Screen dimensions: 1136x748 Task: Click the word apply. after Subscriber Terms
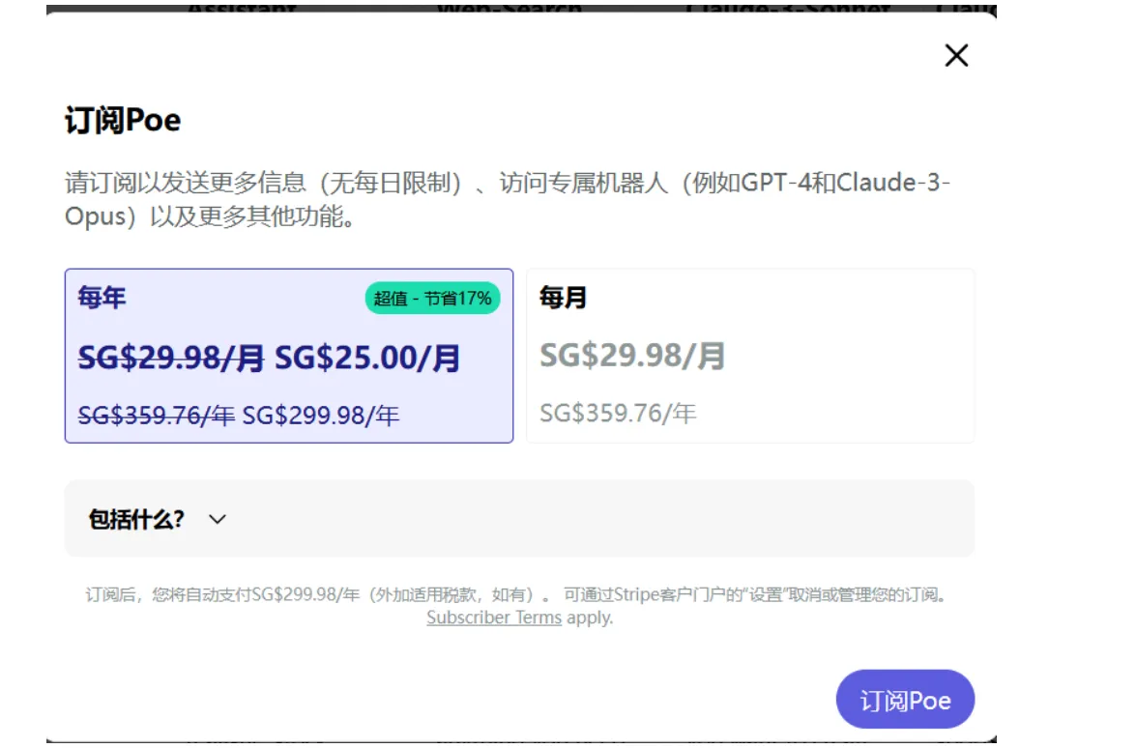(x=589, y=618)
